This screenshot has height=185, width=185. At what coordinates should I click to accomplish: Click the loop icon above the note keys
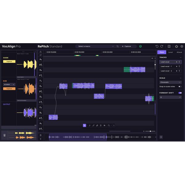click(41, 55)
